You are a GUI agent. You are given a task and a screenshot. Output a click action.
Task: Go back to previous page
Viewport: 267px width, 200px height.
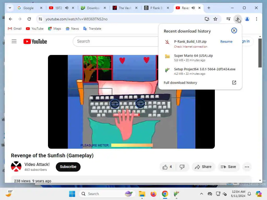coord(10,19)
